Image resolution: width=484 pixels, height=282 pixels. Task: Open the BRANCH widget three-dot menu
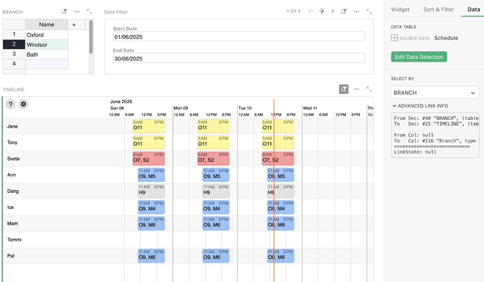pos(76,12)
